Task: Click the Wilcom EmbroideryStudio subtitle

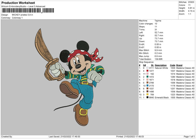Action: click(23, 7)
